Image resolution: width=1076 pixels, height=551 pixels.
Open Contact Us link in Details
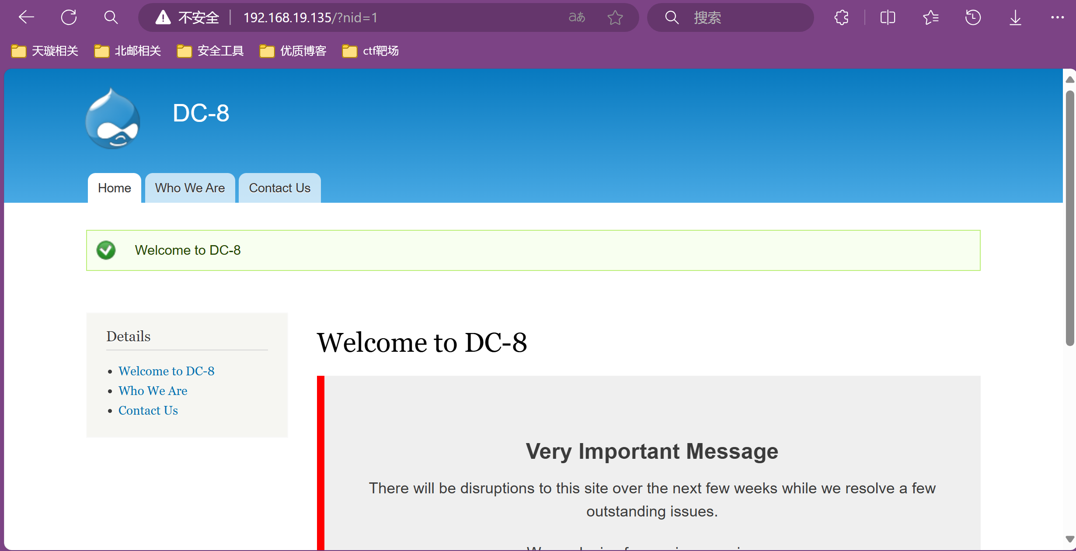tap(148, 410)
